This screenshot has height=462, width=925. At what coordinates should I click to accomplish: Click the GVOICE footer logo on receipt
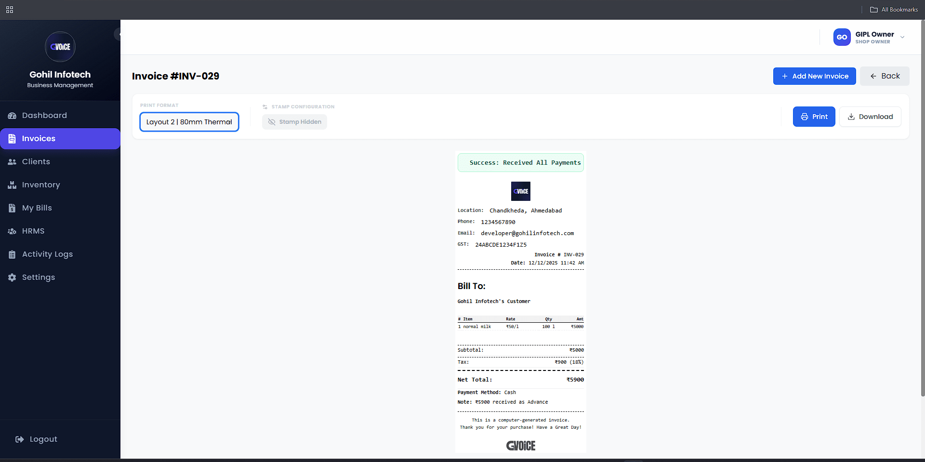tap(520, 446)
